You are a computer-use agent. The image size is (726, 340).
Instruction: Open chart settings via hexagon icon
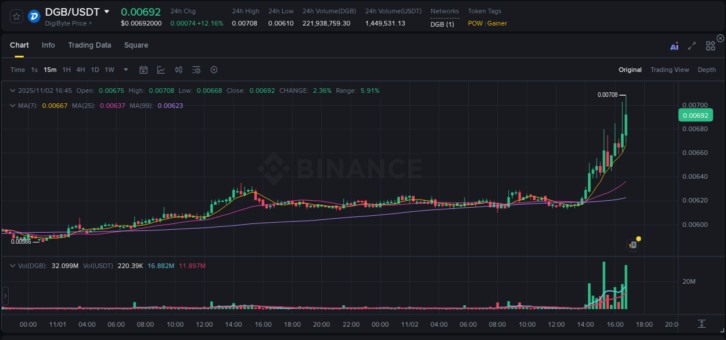[214, 70]
